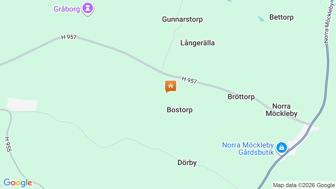Open Norra Möckleby Gårdsbutik label text
Screen dimensions: 336x189
(x=248, y=149)
